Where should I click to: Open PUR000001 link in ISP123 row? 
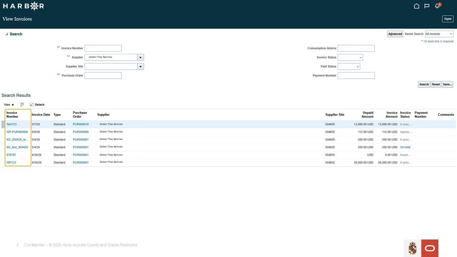click(x=81, y=162)
